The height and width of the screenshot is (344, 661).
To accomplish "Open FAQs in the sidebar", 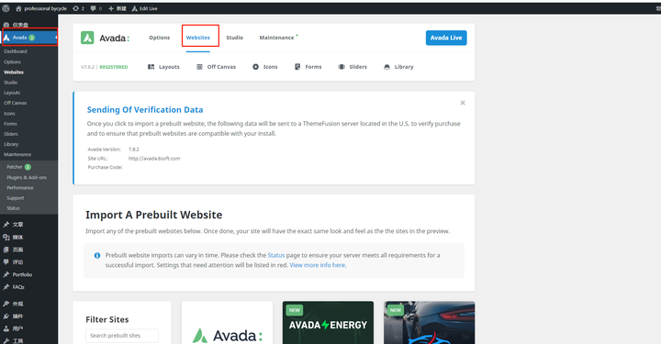I will [x=18, y=287].
